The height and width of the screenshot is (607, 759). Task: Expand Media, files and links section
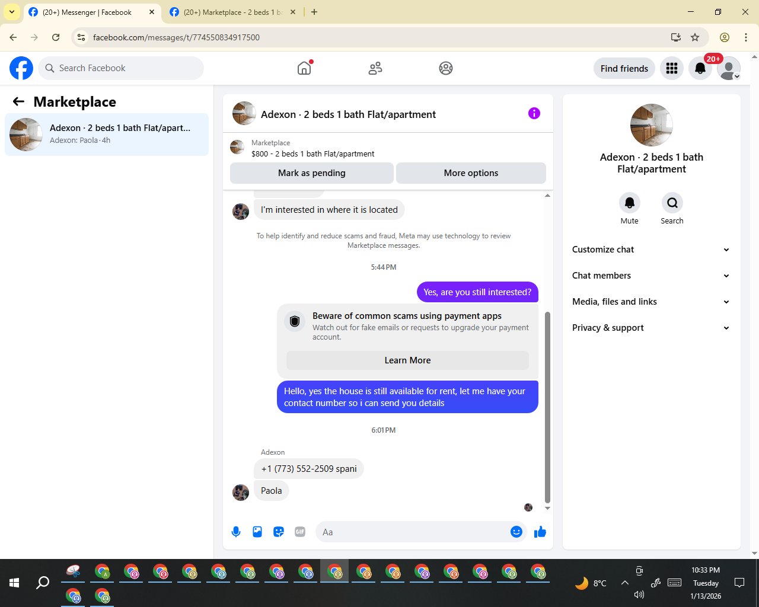point(651,302)
